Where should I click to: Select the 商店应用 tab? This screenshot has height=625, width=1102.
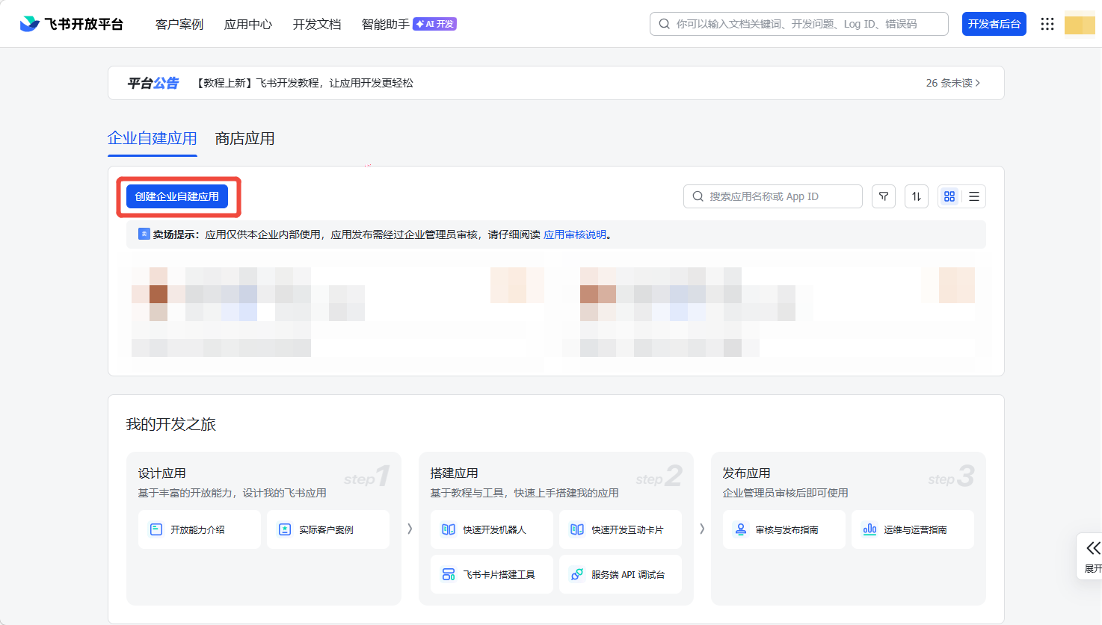pos(244,139)
